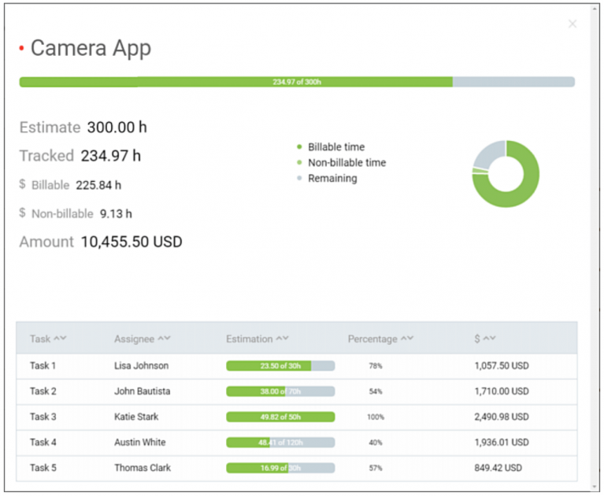Screen dimensions: 604x496
Task: Click Task 3 estimation bar 49.82 of 50h
Action: (280, 417)
